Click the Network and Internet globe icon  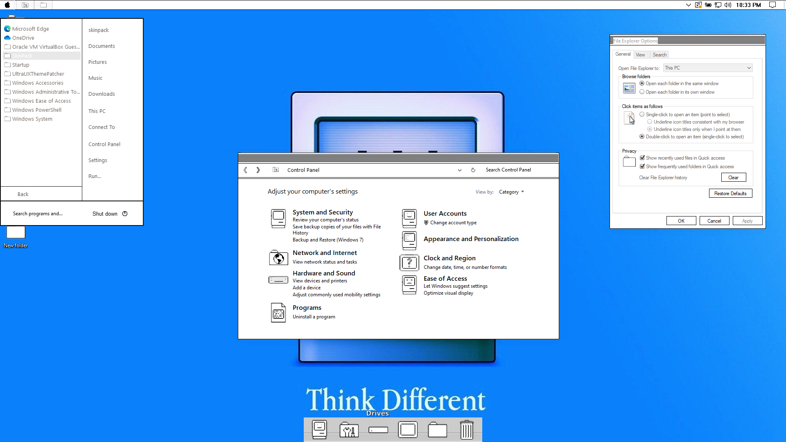[x=278, y=258]
